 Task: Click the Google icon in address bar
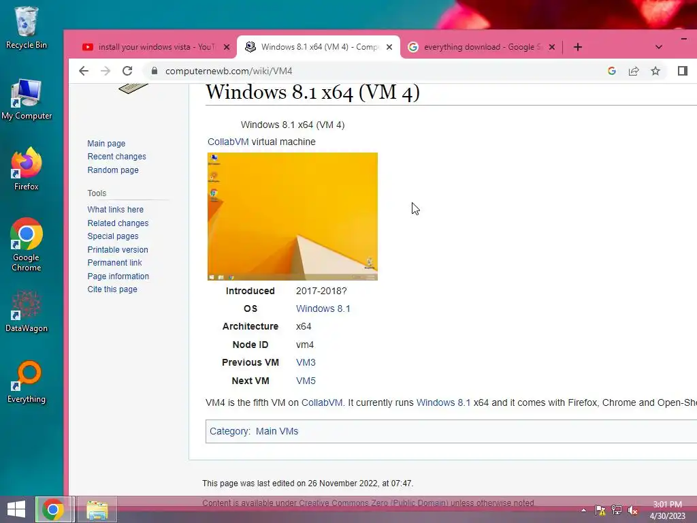(x=612, y=71)
